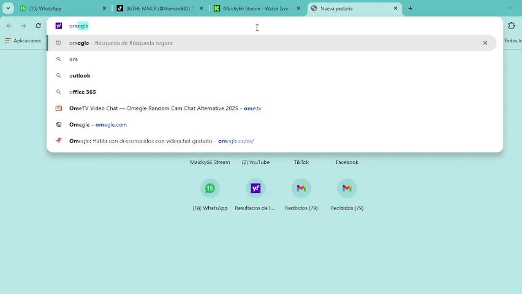The height and width of the screenshot is (294, 522).
Task: Go back with the back arrow
Action: click(9, 26)
